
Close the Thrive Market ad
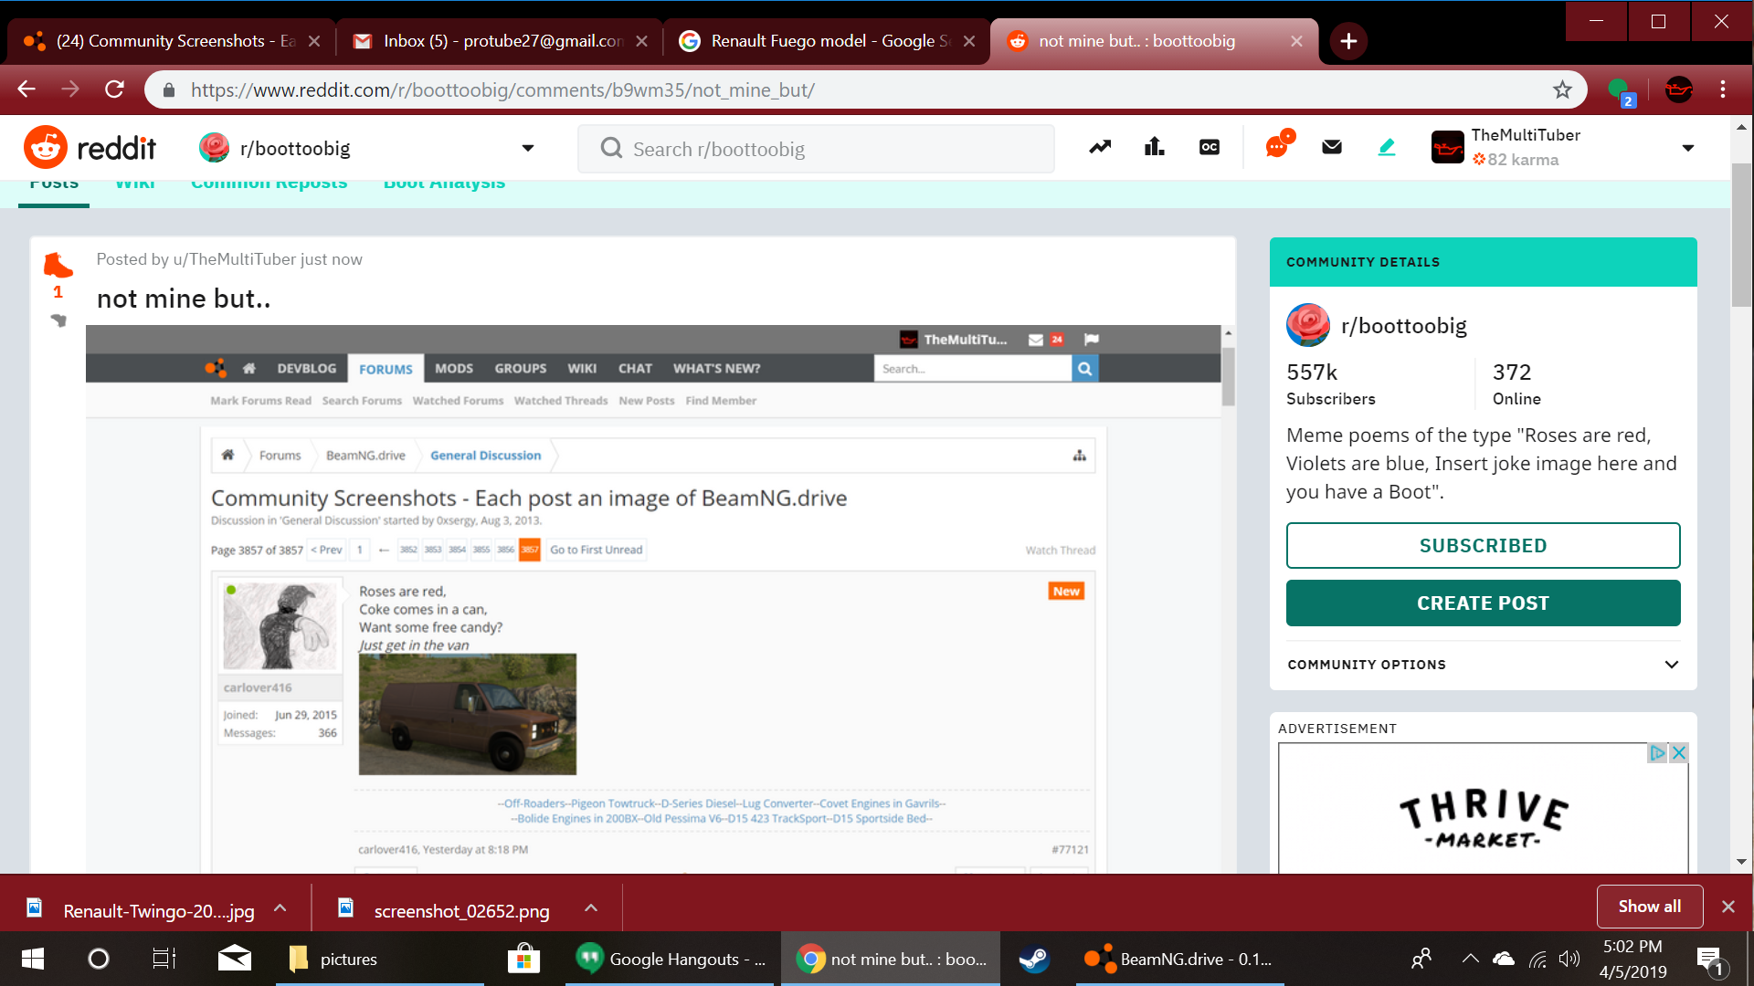point(1678,753)
